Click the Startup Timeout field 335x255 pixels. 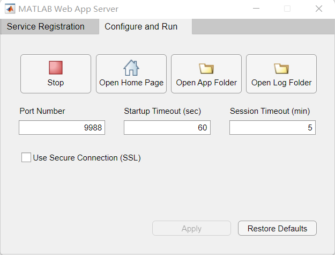click(x=167, y=128)
